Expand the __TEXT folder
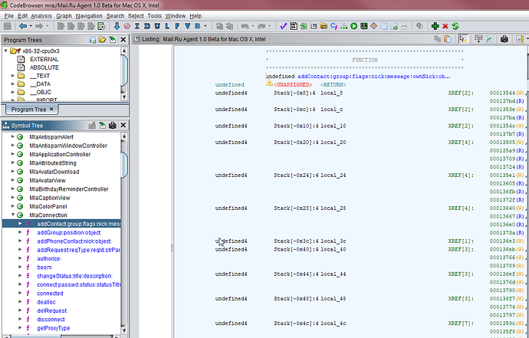This screenshot has height=338, width=529. [13, 76]
